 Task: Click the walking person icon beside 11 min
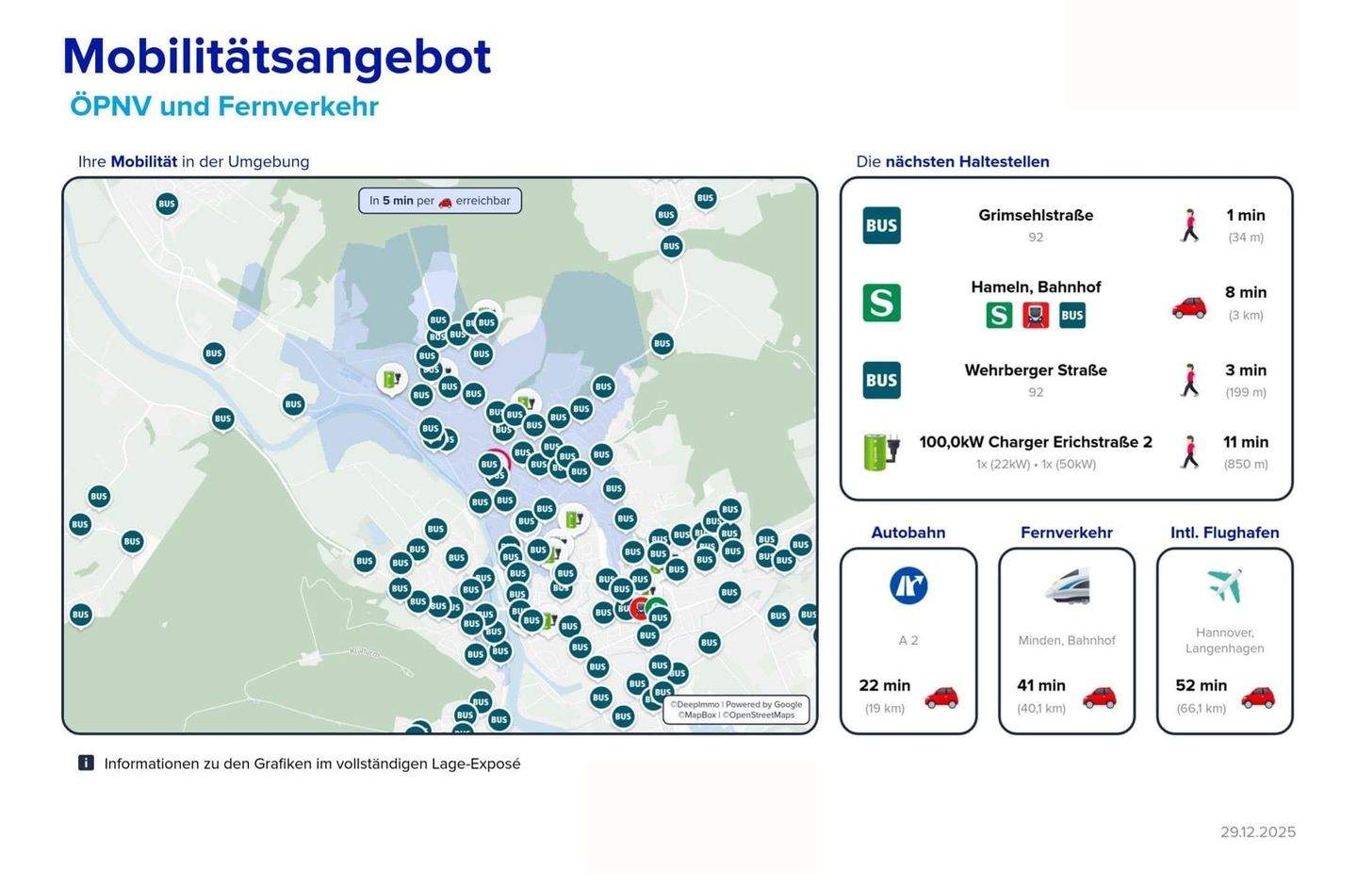[1190, 452]
